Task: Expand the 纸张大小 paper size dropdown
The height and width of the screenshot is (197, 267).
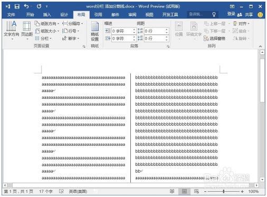Action: click(x=47, y=31)
